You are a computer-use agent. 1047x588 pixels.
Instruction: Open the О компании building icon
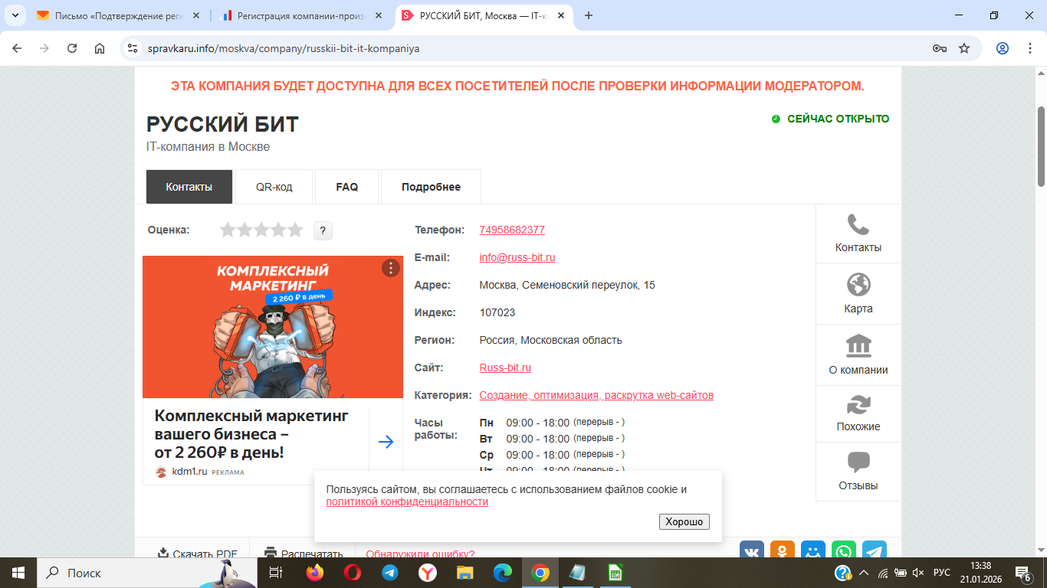(858, 346)
